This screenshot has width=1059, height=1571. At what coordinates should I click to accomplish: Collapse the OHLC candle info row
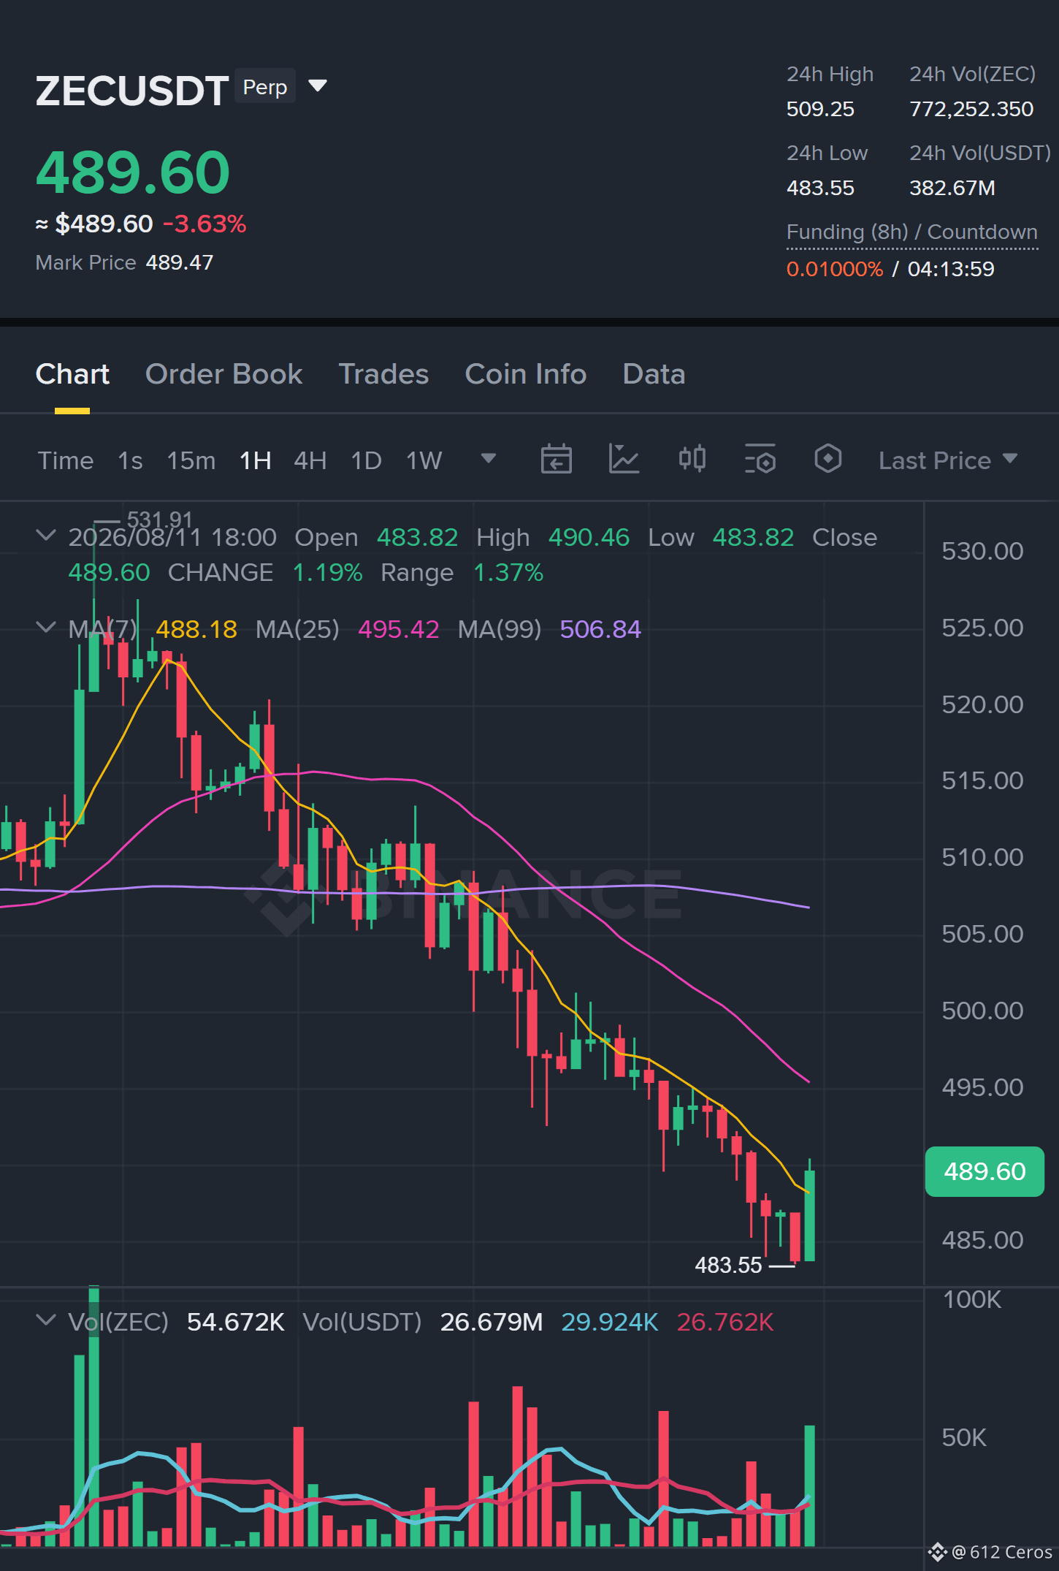[45, 536]
